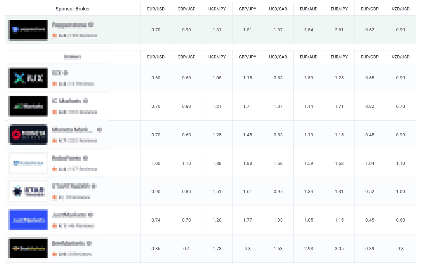Click the sponsor broker's logo thumbnail
422x264 pixels.
(x=29, y=30)
